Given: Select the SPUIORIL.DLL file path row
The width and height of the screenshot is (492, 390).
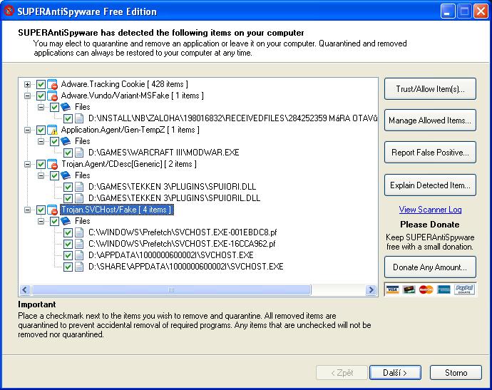Looking at the screenshot, I should coord(174,198).
